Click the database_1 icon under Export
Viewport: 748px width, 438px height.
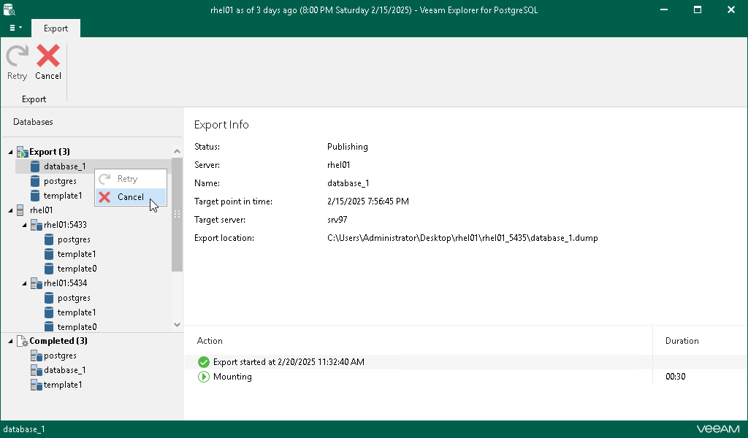(x=35, y=166)
